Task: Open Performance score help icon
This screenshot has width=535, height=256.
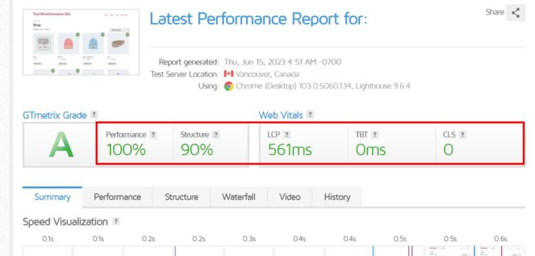Action: [153, 135]
